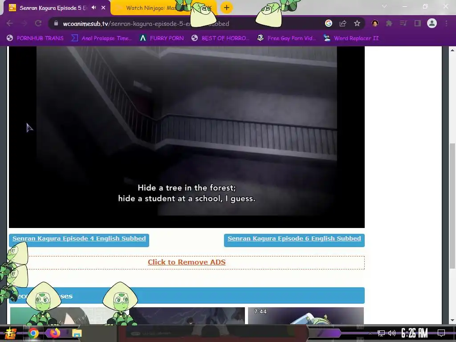Screen dimensions: 456x342
Task: Open the middle dark release thumbnail
Action: pyautogui.click(x=187, y=316)
